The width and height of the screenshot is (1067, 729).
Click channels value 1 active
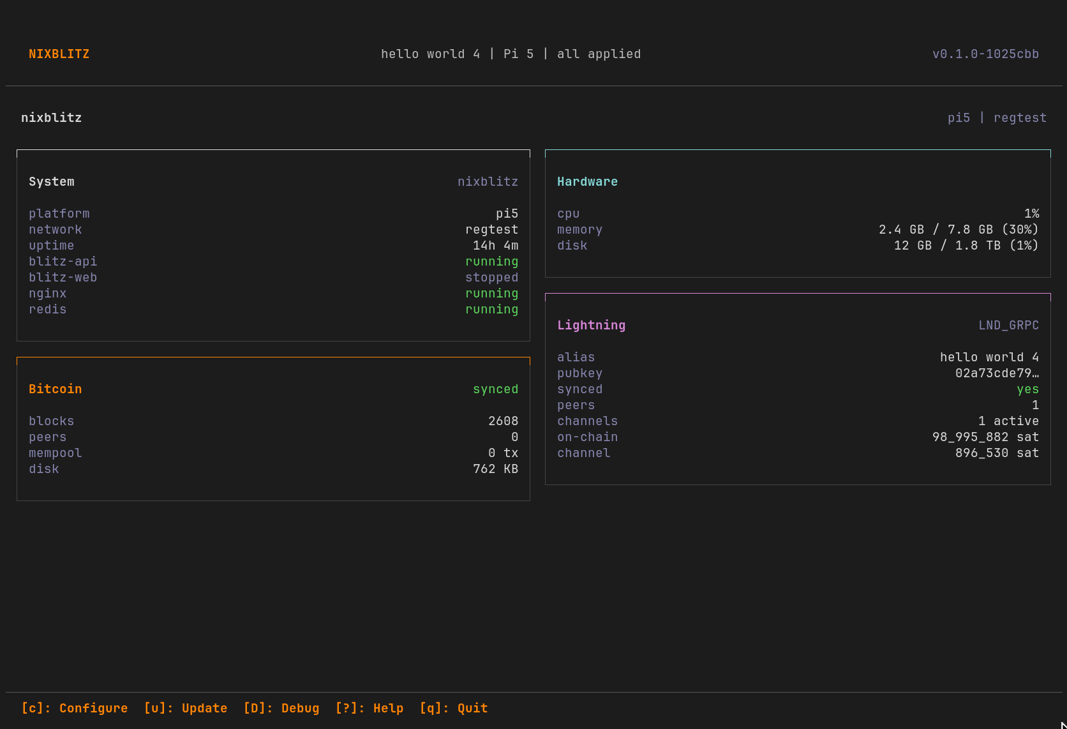tap(1009, 421)
